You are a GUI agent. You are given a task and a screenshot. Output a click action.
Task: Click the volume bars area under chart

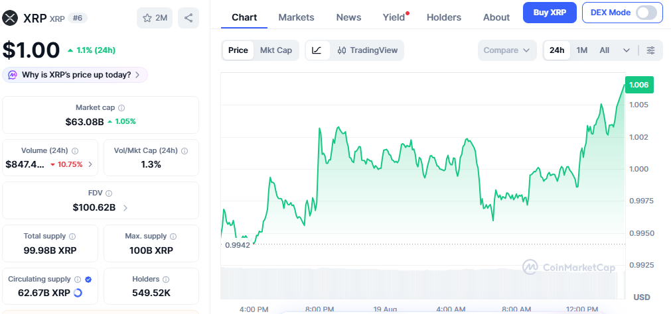tap(423, 283)
